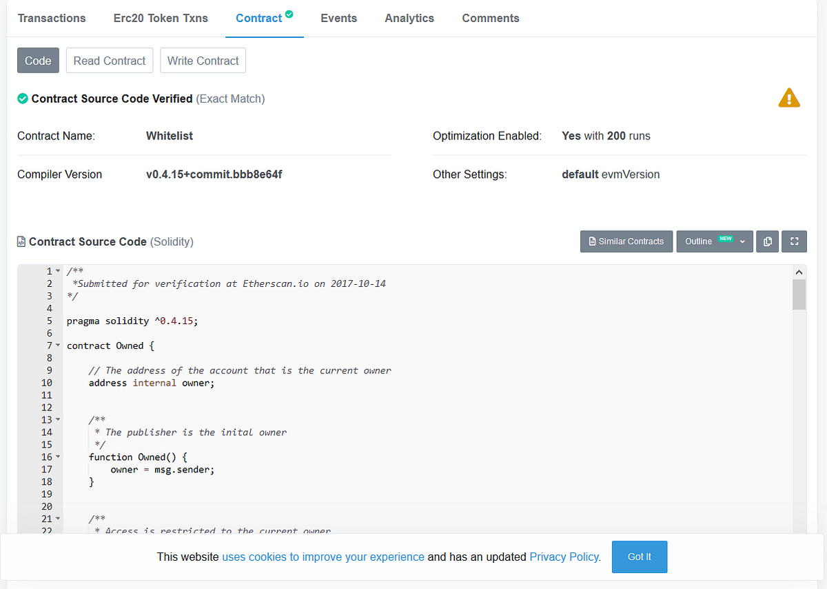Click the 'function Owned() {' line
This screenshot has width=827, height=589.
138,457
